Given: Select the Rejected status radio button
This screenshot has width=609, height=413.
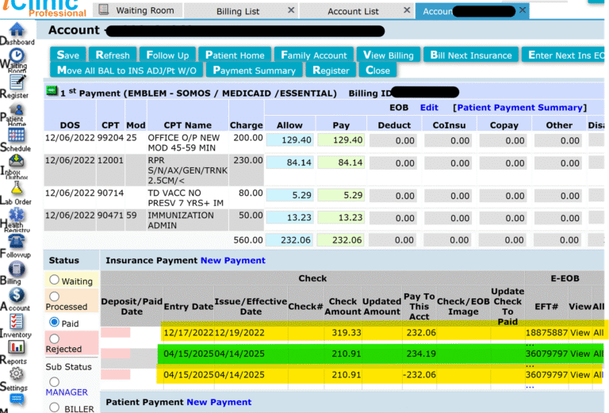Looking at the screenshot, I should [54, 337].
